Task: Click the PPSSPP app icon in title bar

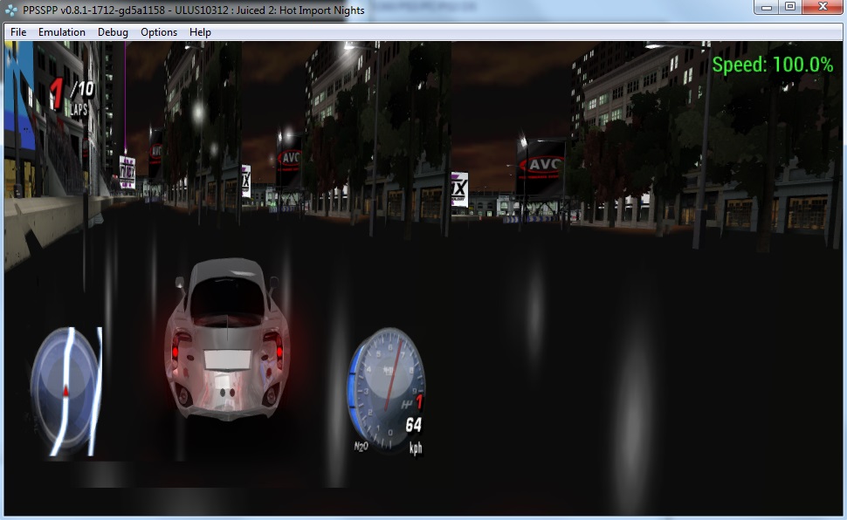Action: pyautogui.click(x=10, y=10)
